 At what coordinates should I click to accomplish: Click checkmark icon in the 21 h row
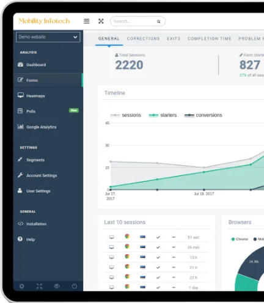[x=158, y=268]
